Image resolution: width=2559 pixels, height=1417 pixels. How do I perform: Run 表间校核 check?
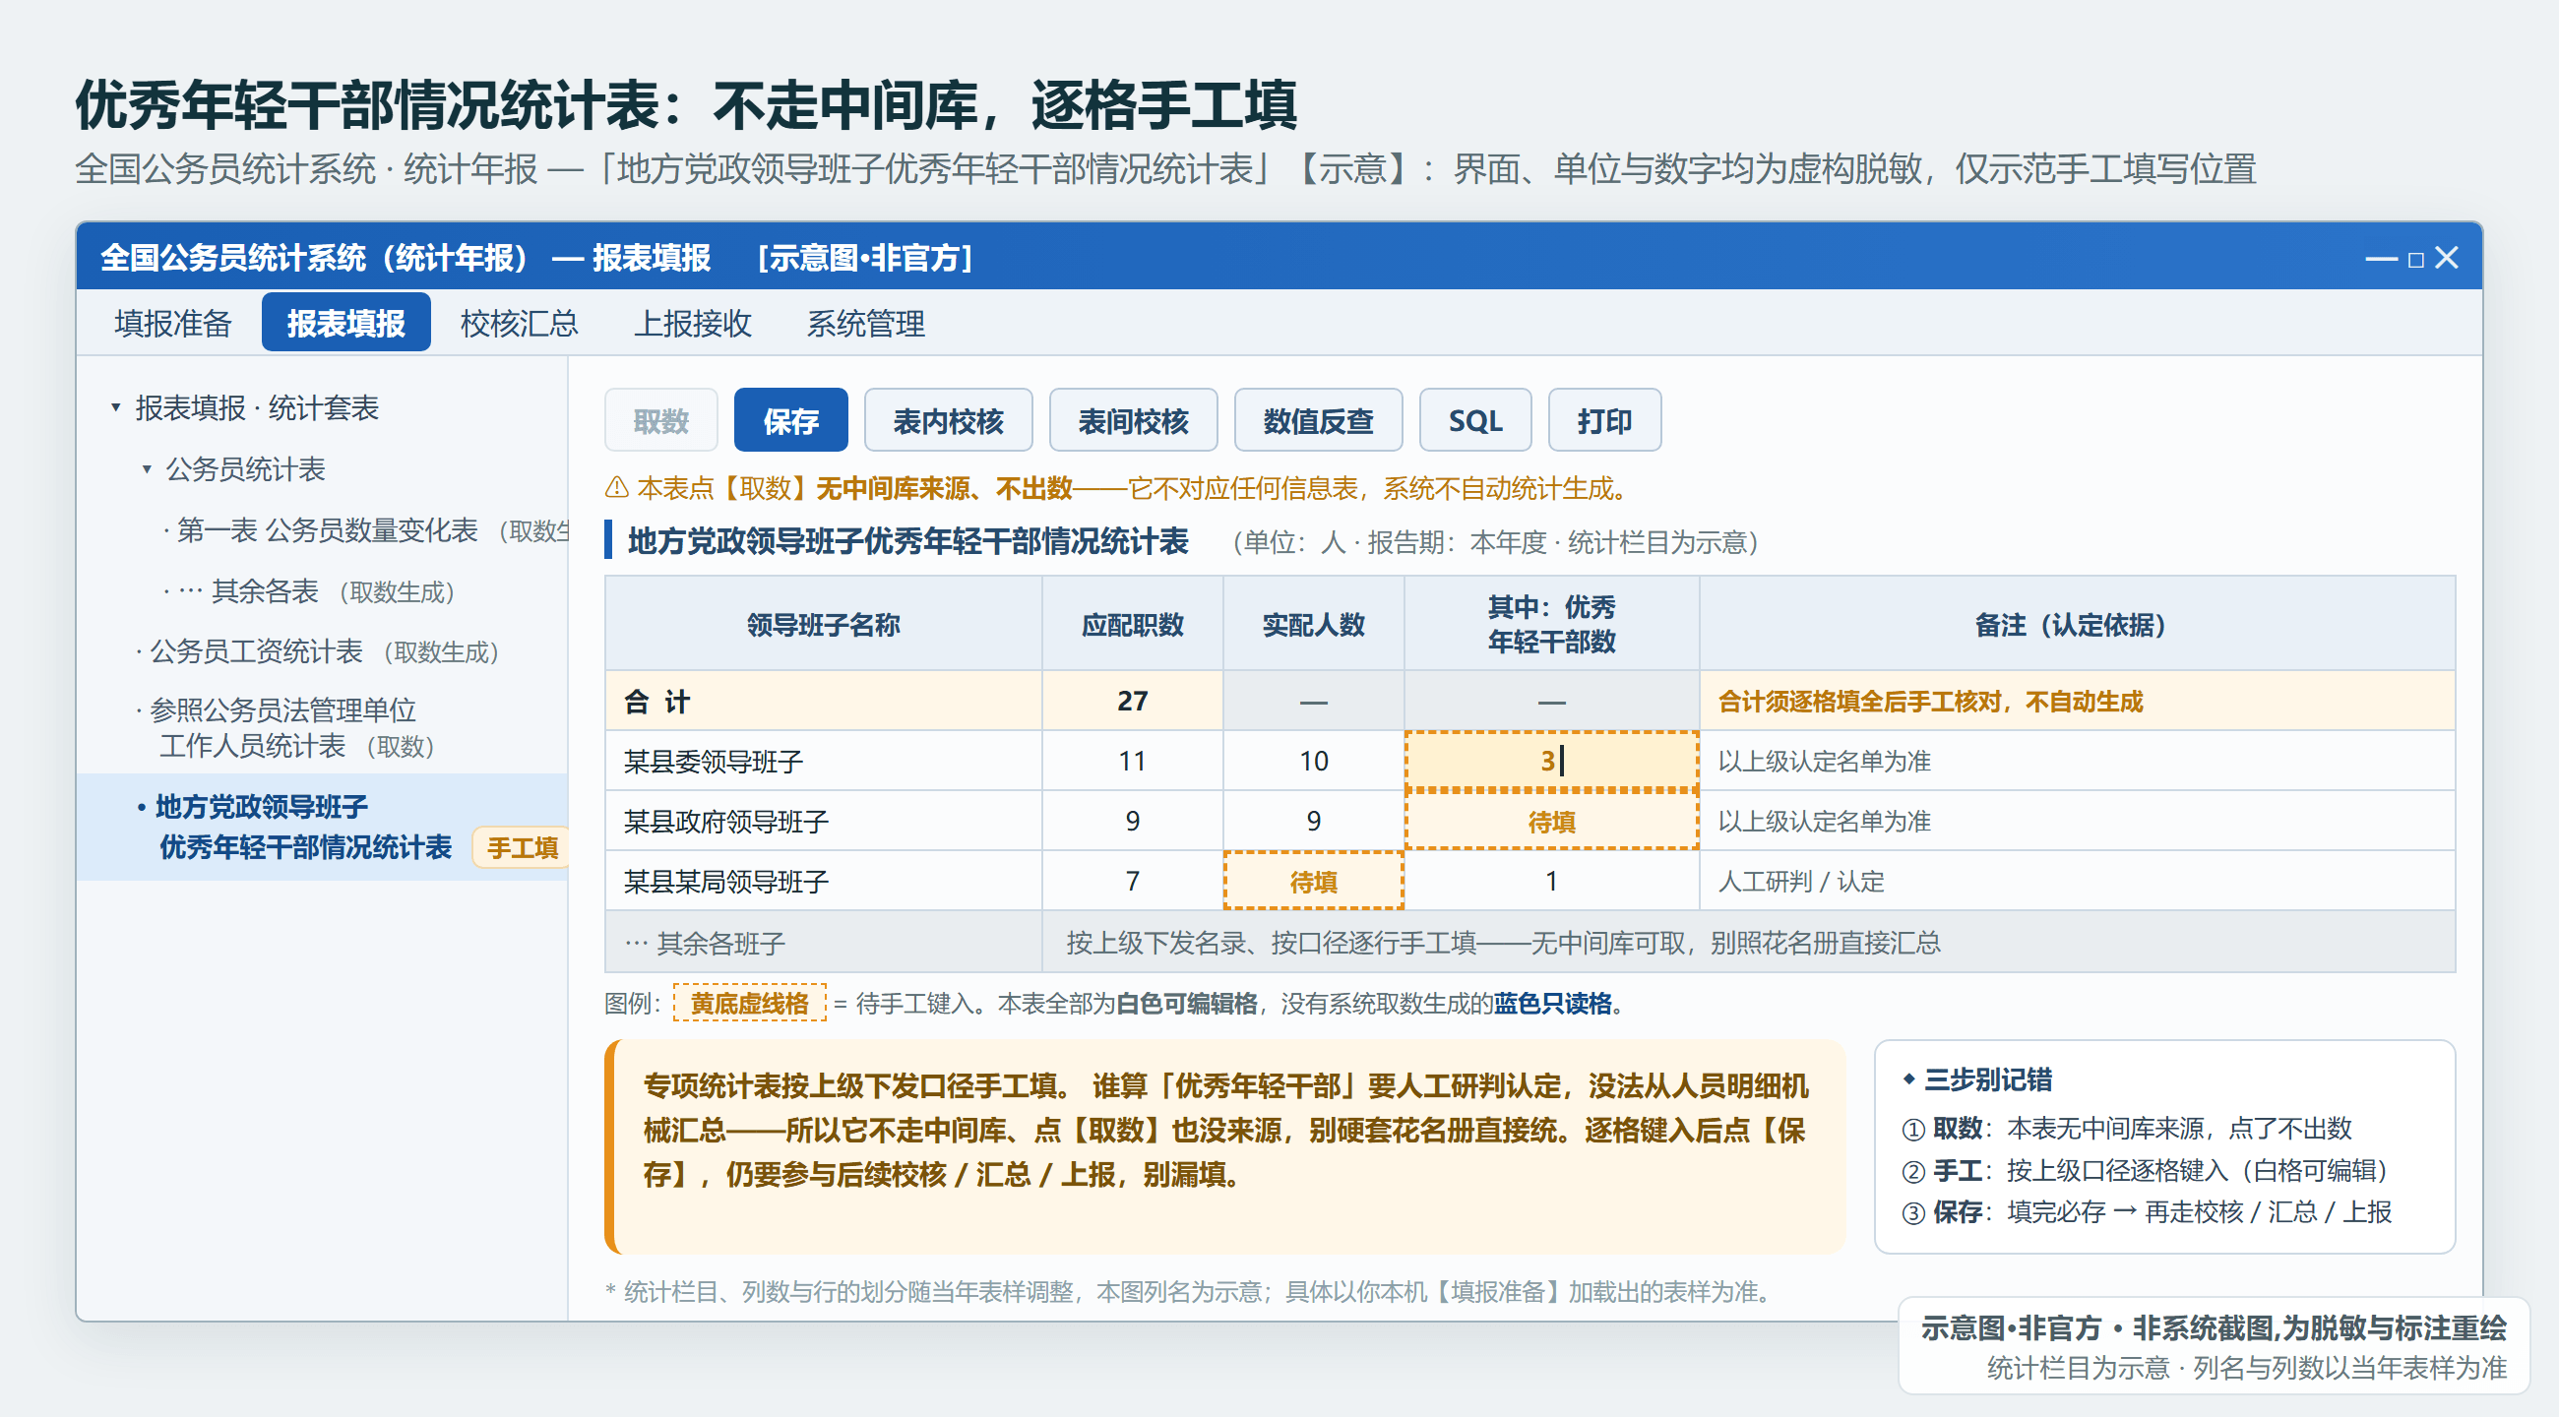[1134, 420]
